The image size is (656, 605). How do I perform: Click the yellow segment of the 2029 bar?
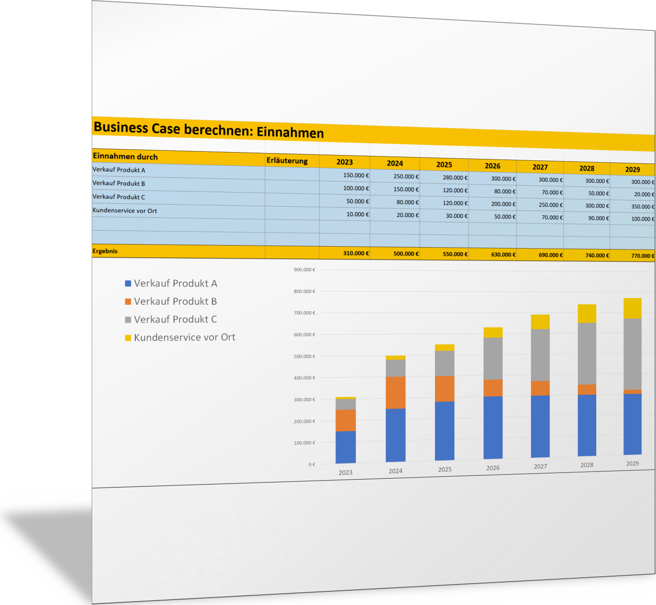(633, 308)
